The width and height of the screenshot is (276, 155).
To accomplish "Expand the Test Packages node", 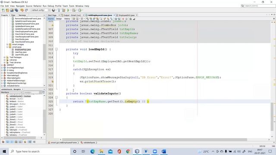I will pos(4,57).
